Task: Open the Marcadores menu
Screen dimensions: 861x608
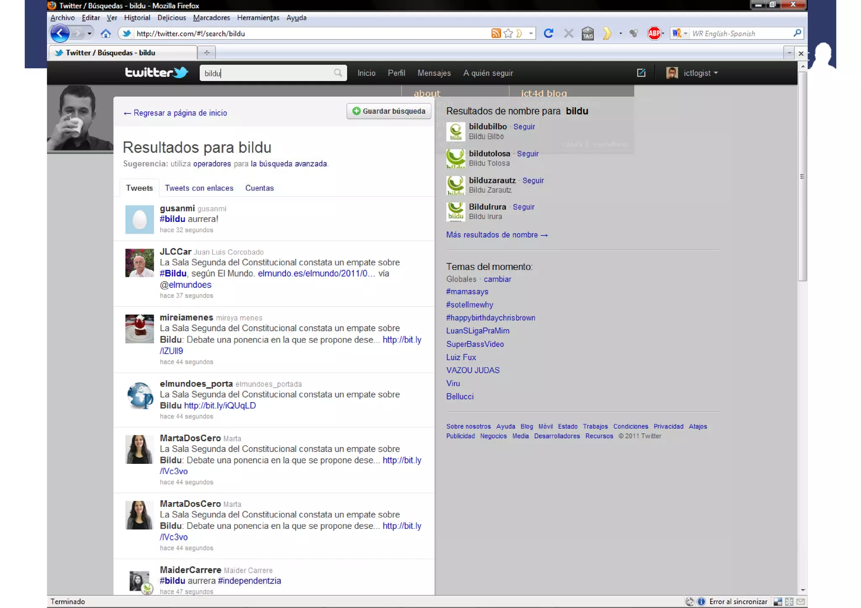Action: (211, 18)
